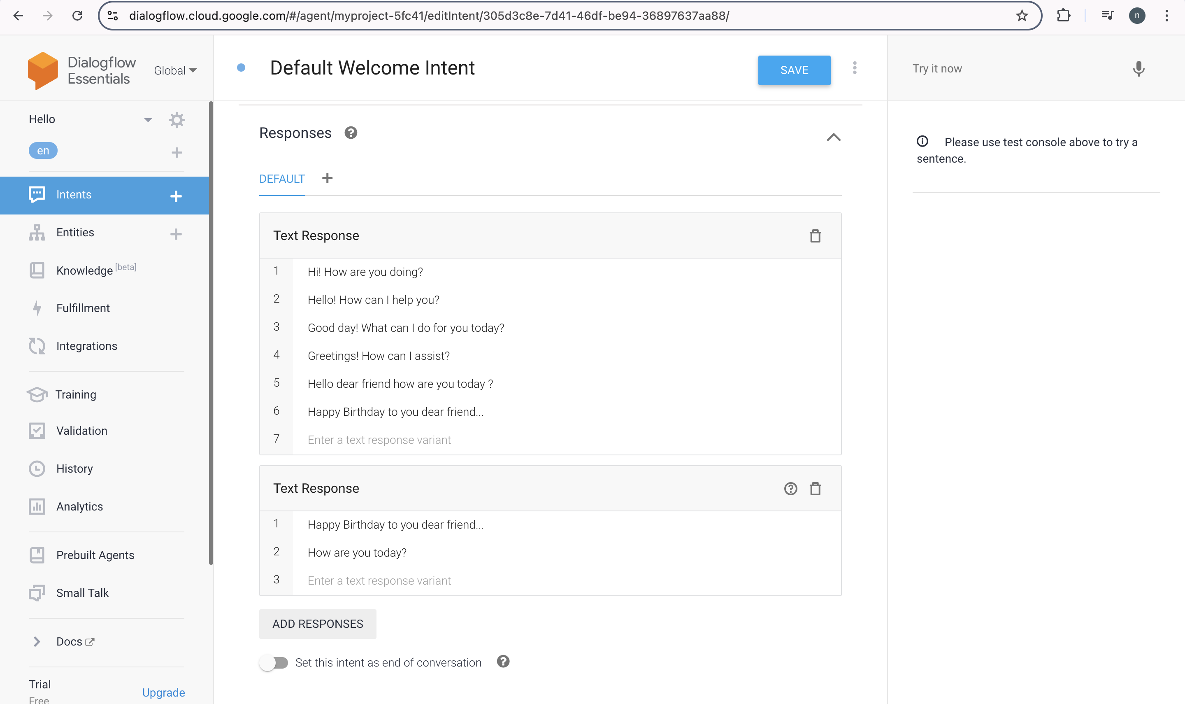Click the Training navigation icon
Image resolution: width=1185 pixels, height=704 pixels.
coord(37,394)
